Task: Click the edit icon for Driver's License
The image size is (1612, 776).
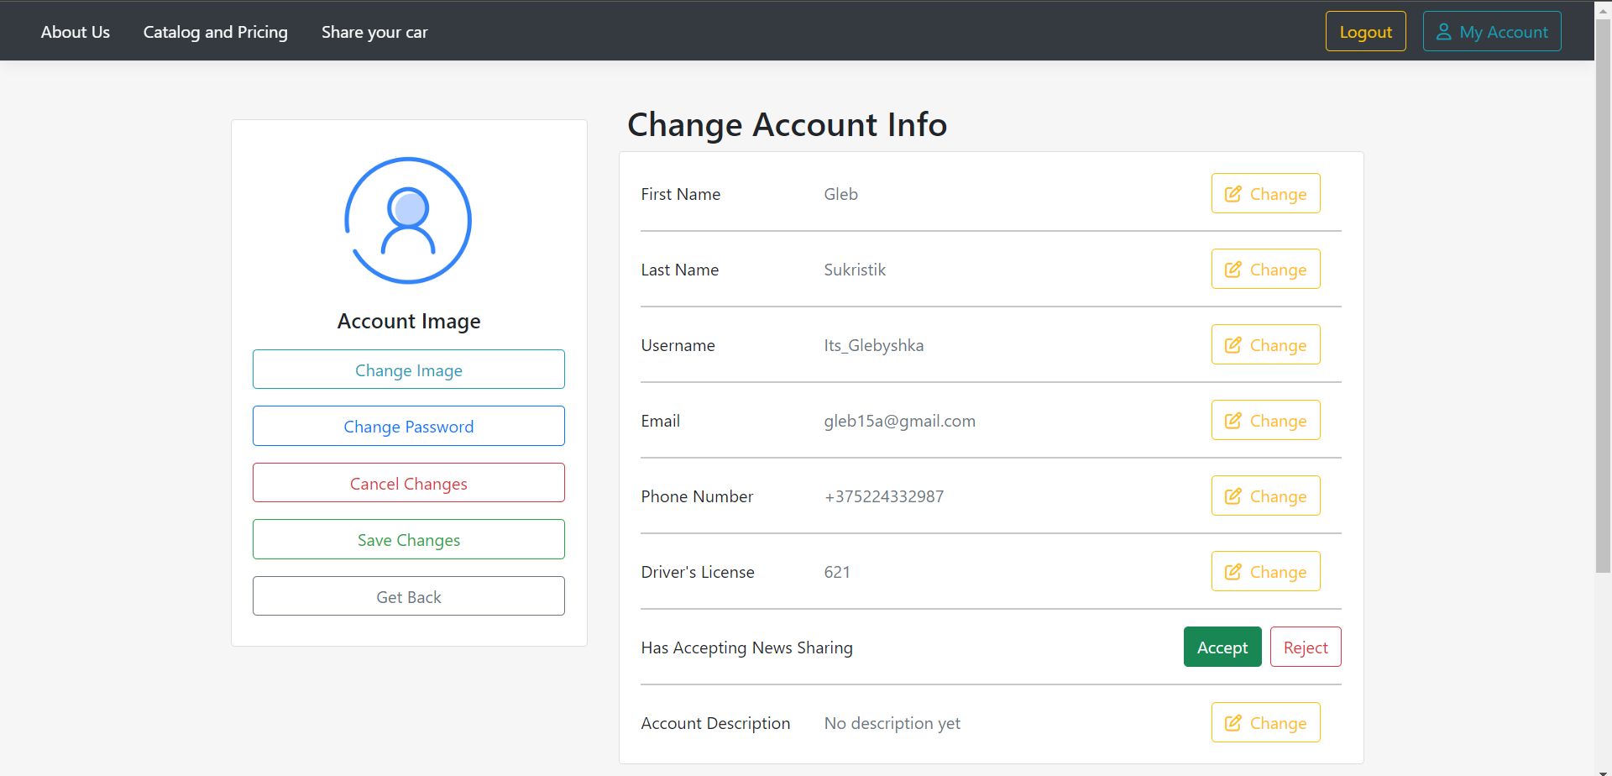Action: 1233,572
